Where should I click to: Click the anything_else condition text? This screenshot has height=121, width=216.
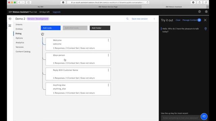(x=59, y=89)
